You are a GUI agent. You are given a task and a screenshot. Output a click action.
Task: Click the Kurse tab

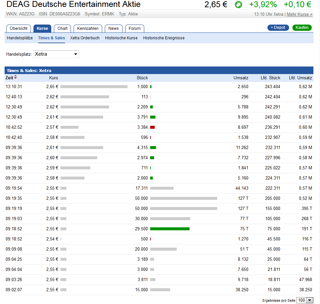(42, 28)
